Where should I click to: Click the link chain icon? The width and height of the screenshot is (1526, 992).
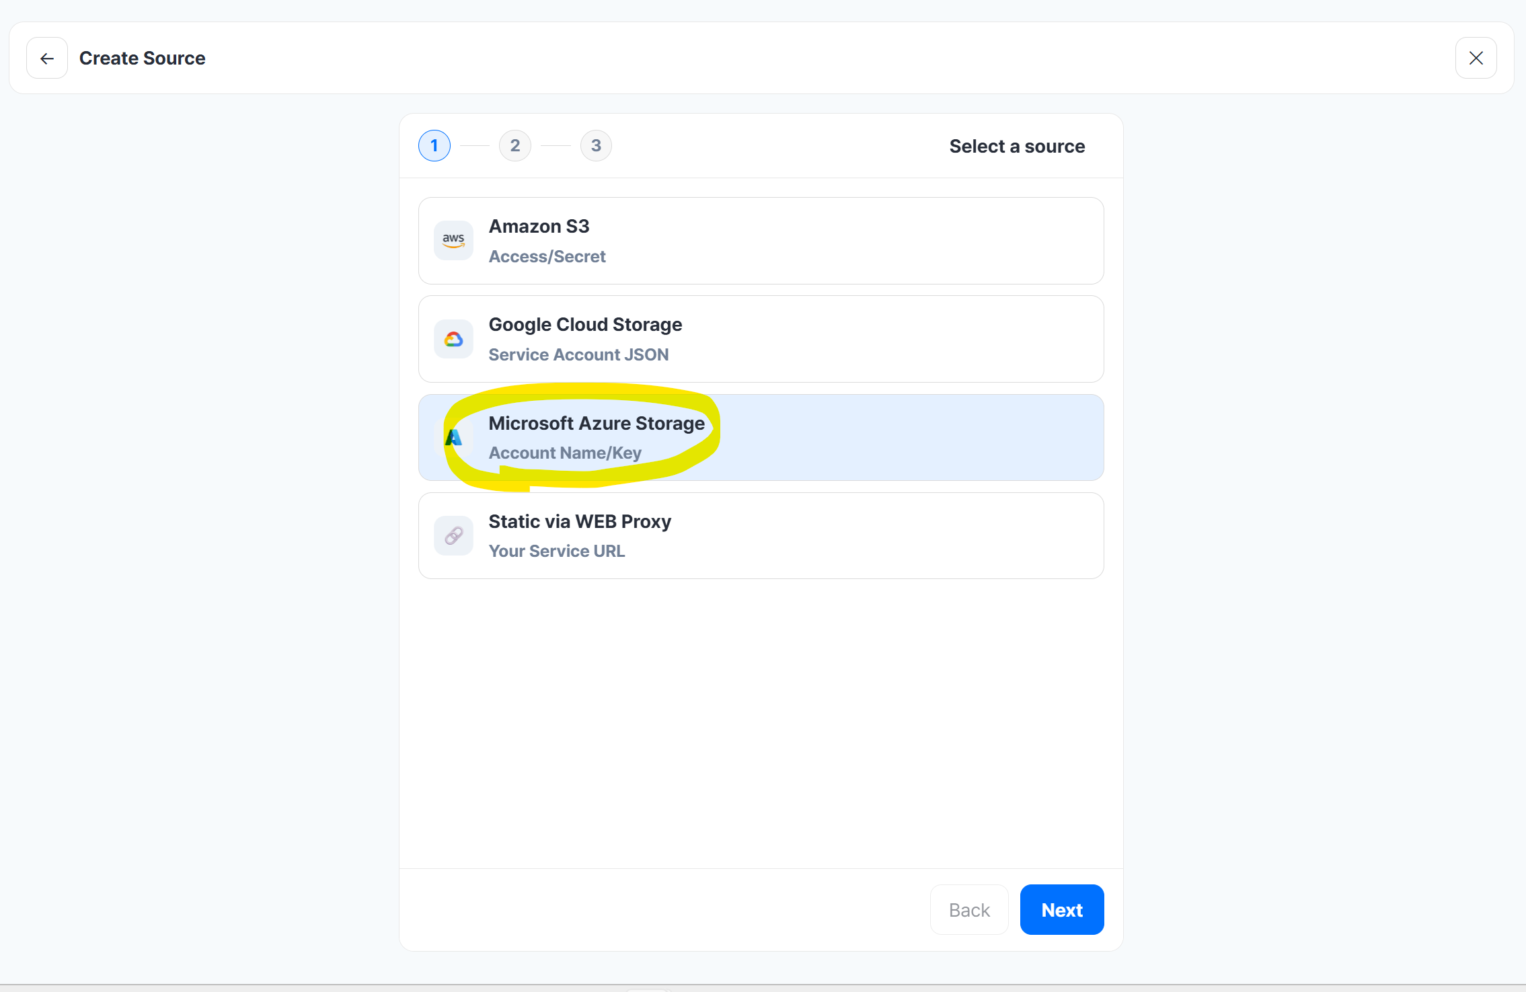click(453, 536)
